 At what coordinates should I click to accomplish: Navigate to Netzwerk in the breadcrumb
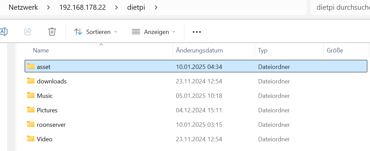(23, 7)
